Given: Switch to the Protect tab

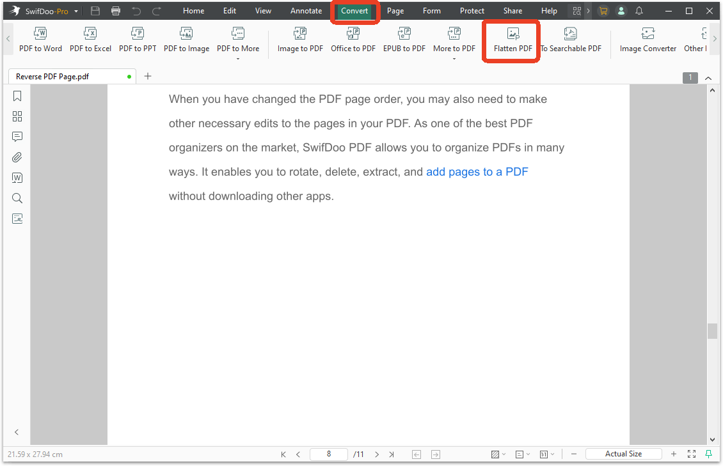Looking at the screenshot, I should [472, 11].
